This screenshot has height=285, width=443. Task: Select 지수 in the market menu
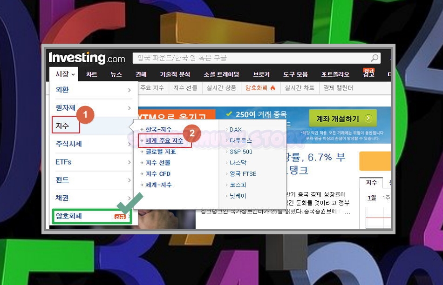62,126
